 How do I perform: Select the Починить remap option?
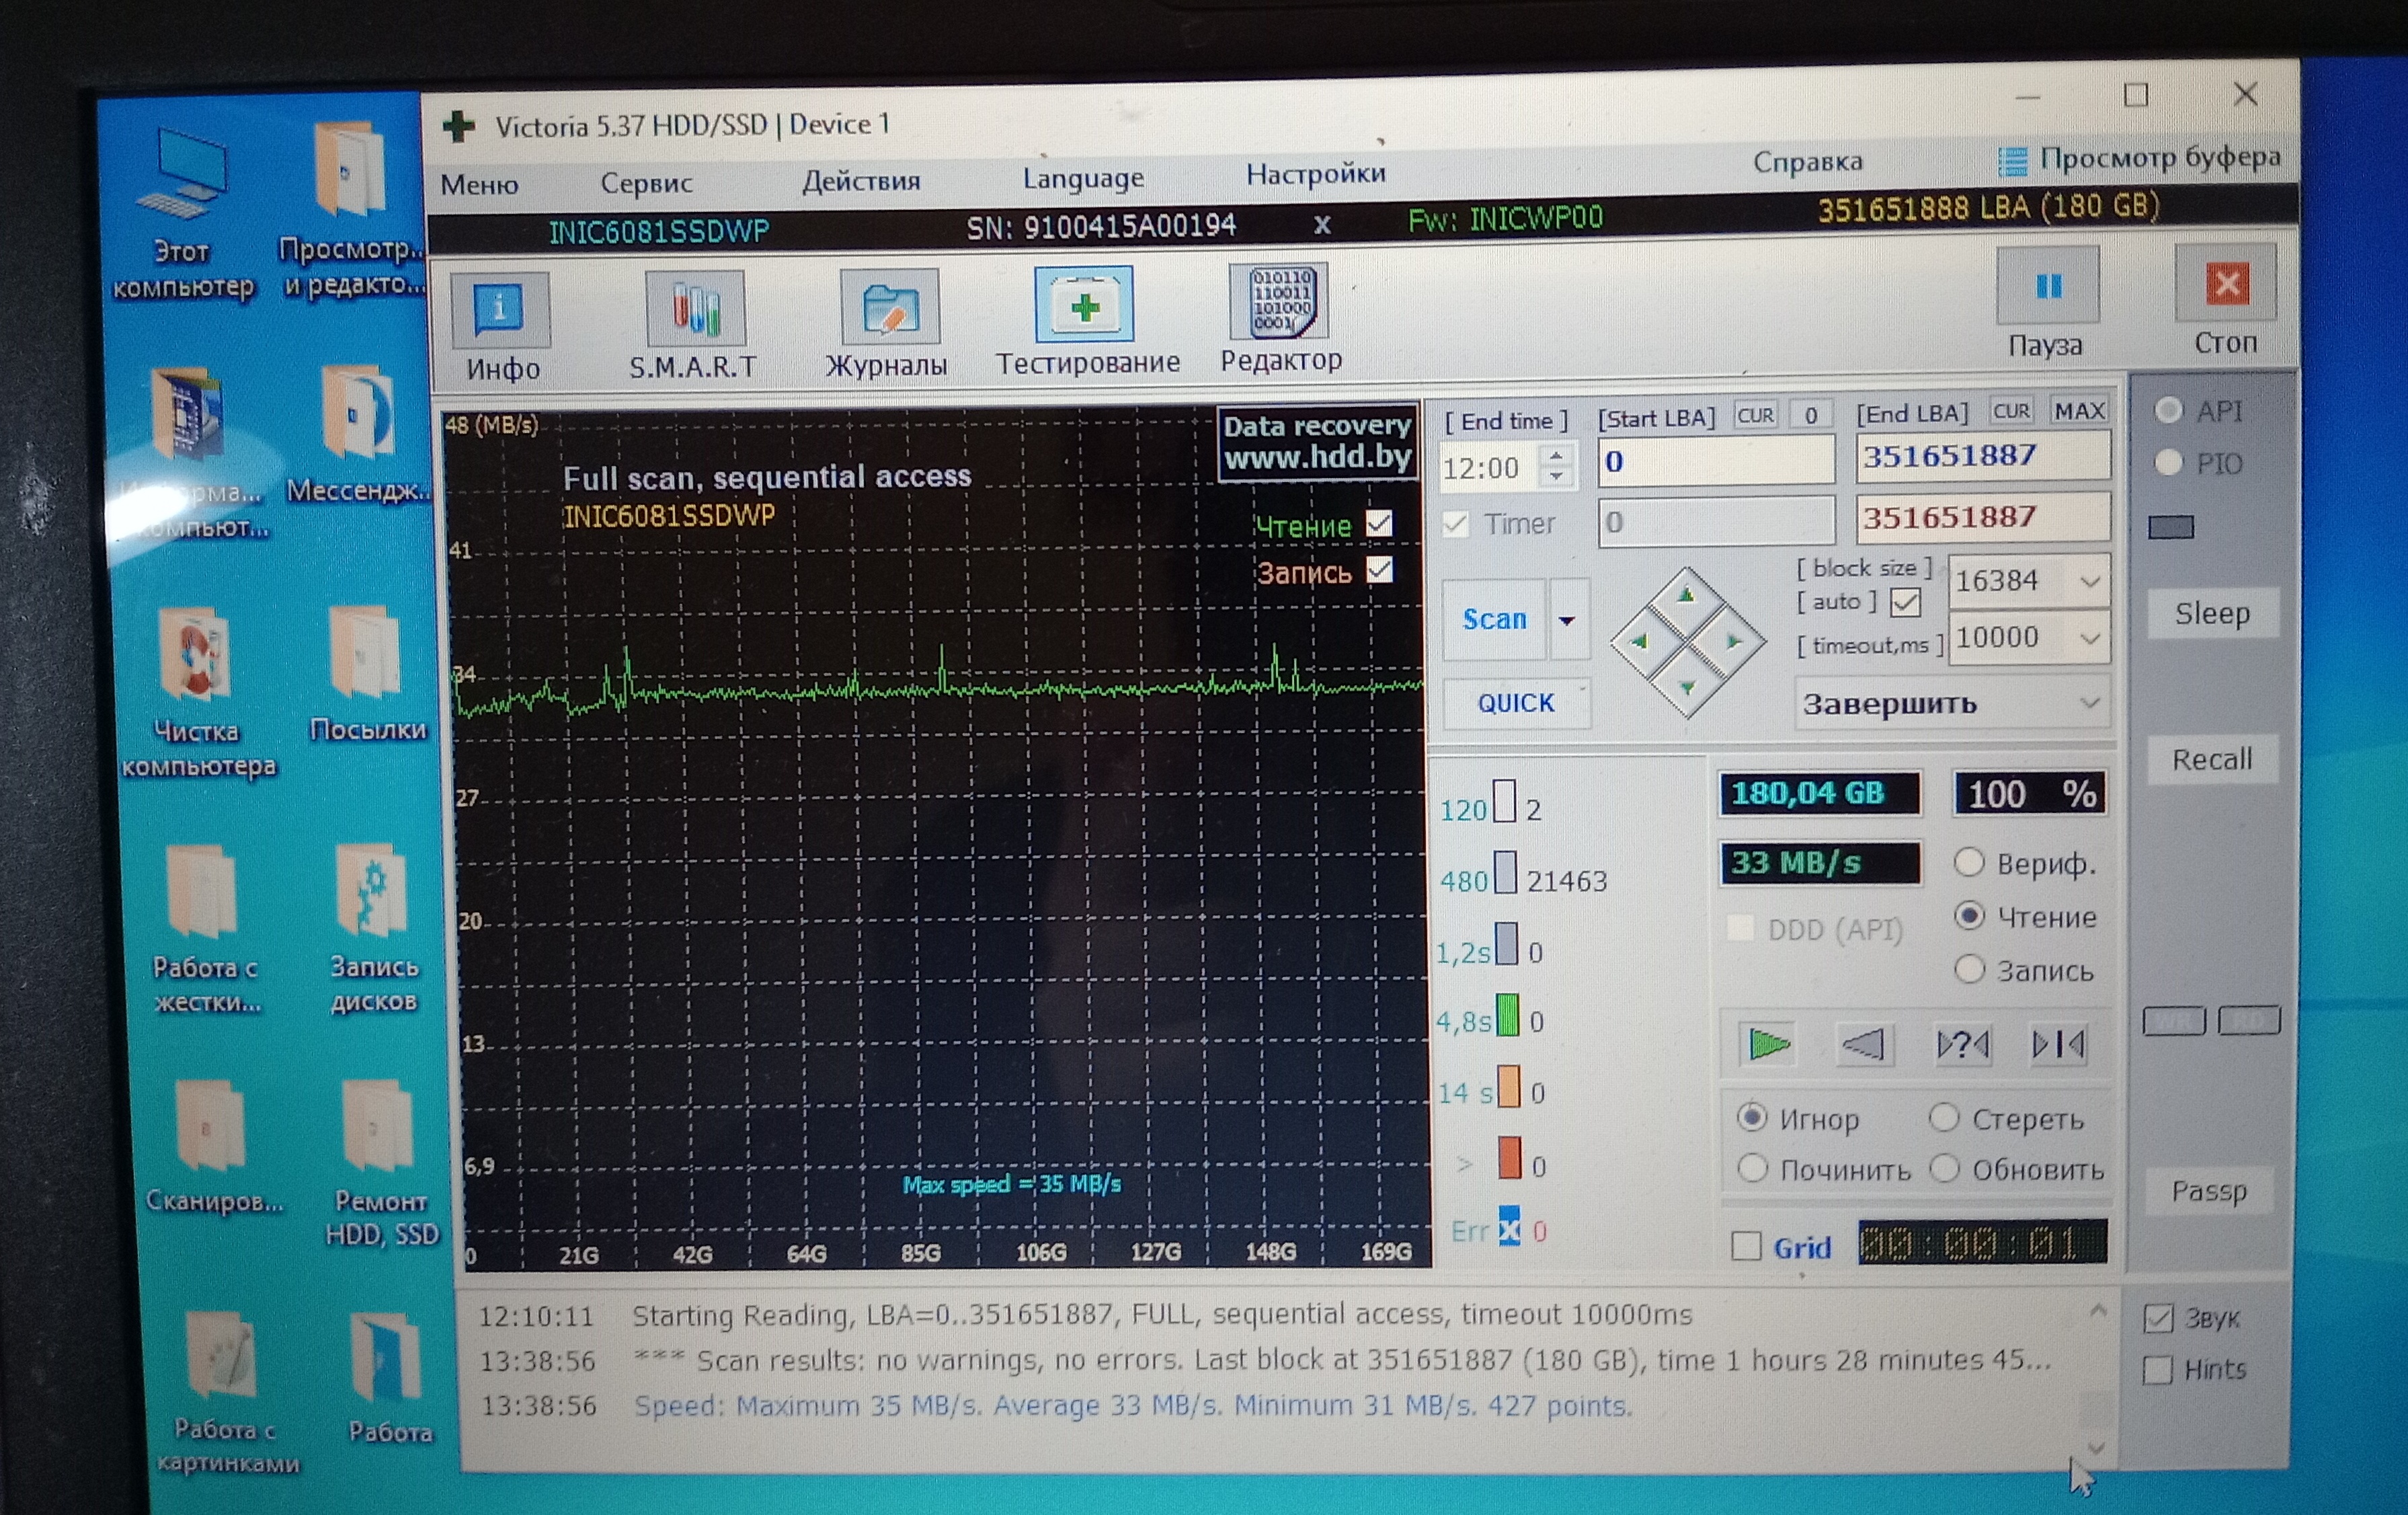(1752, 1168)
